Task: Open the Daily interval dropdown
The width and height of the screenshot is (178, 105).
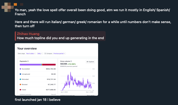Action: 40,53
